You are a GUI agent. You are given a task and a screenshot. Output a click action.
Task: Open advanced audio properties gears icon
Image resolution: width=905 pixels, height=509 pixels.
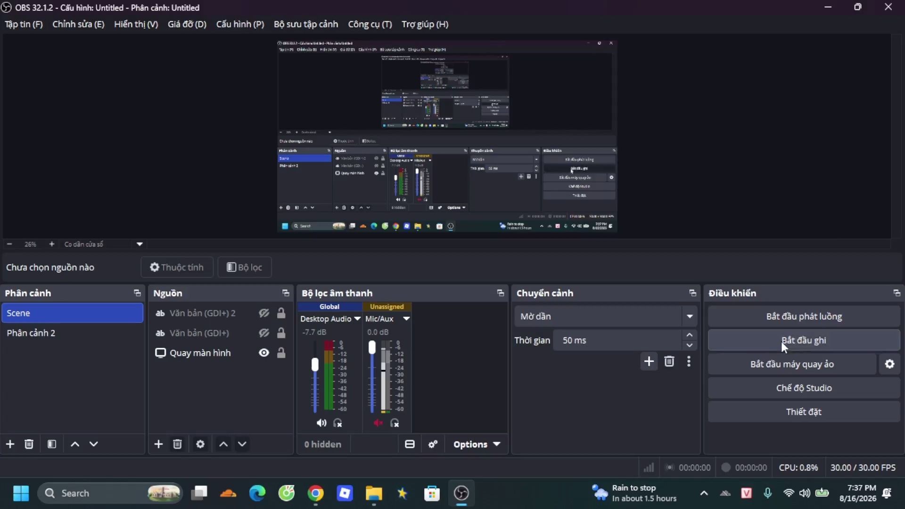coord(433,444)
